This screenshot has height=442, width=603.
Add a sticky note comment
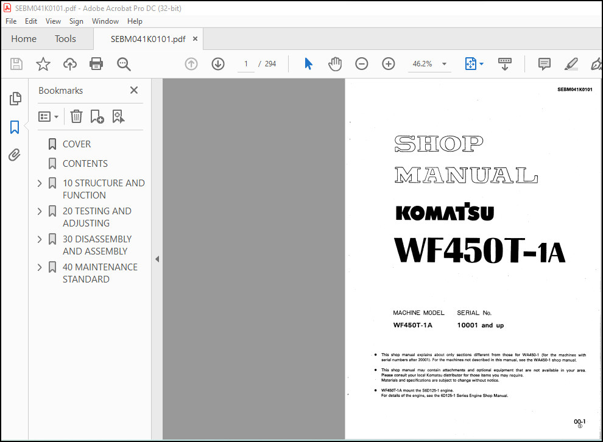coord(544,64)
